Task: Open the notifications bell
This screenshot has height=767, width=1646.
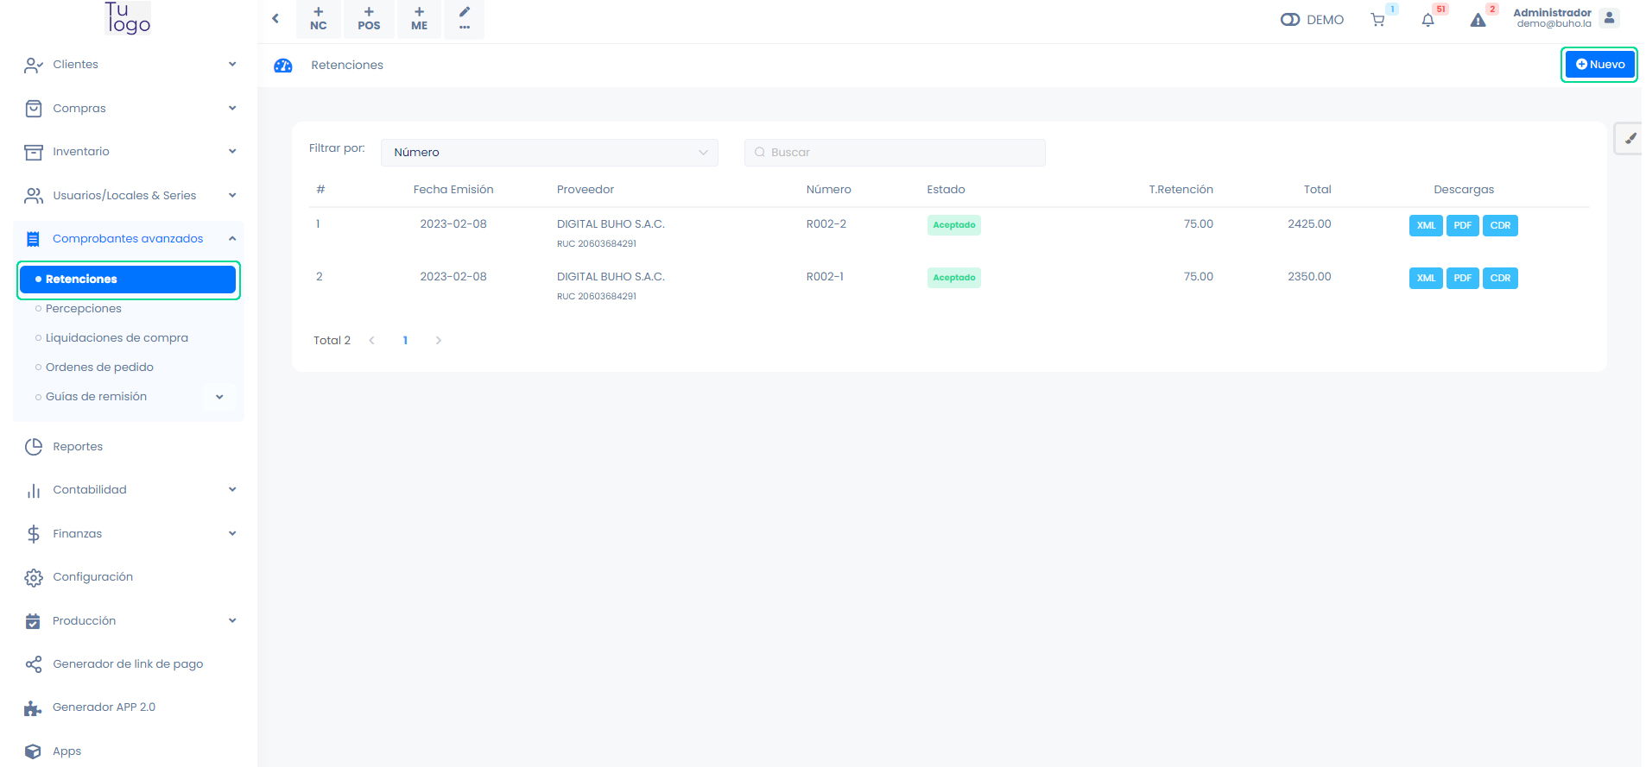Action: point(1428,20)
